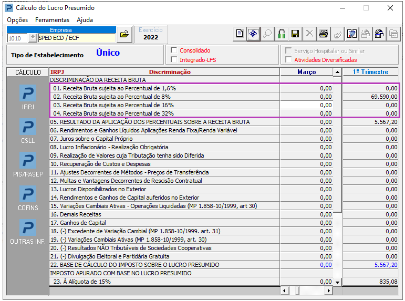The image size is (405, 301).
Task: Toggle the Consolidado checkbox
Action: (x=174, y=50)
